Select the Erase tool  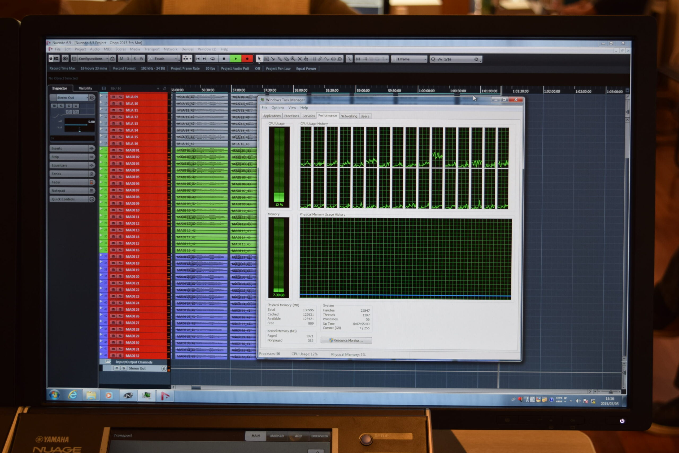tap(286, 59)
